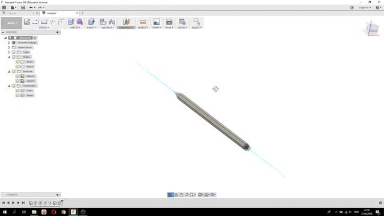Open the File menu icon

coord(13,8)
